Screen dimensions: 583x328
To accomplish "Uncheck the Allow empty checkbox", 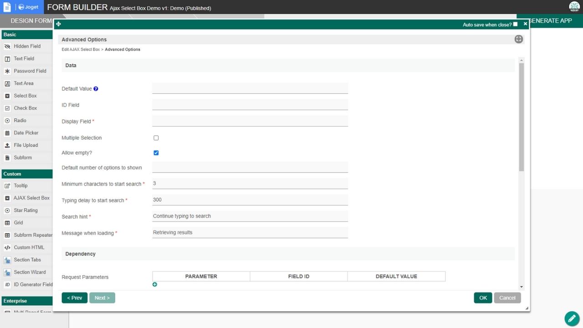I will click(156, 153).
